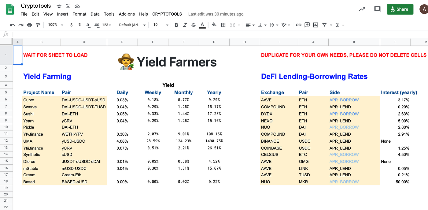Open the merge type dropdown arrow

(x=239, y=25)
